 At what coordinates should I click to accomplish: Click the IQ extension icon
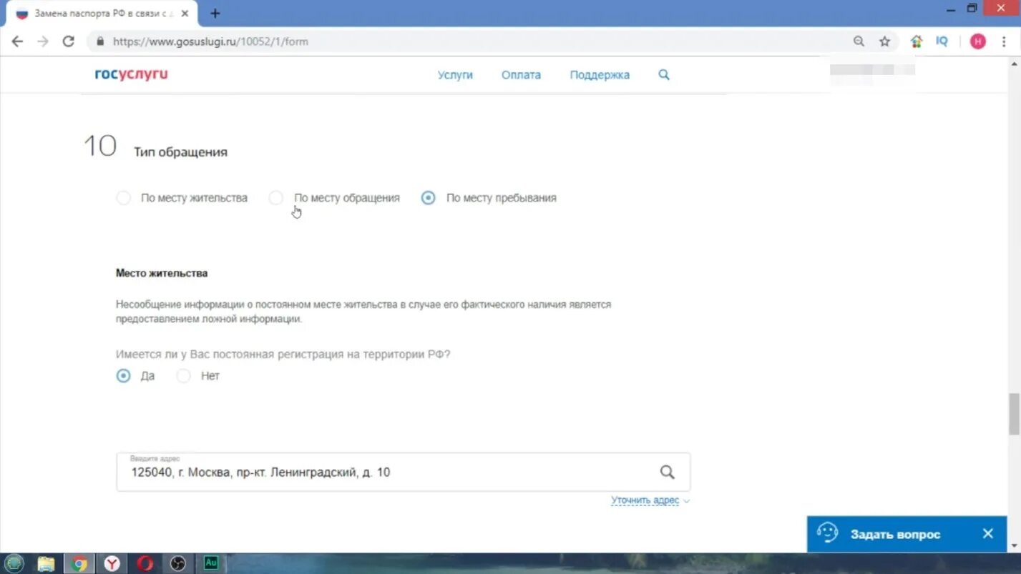tap(942, 41)
